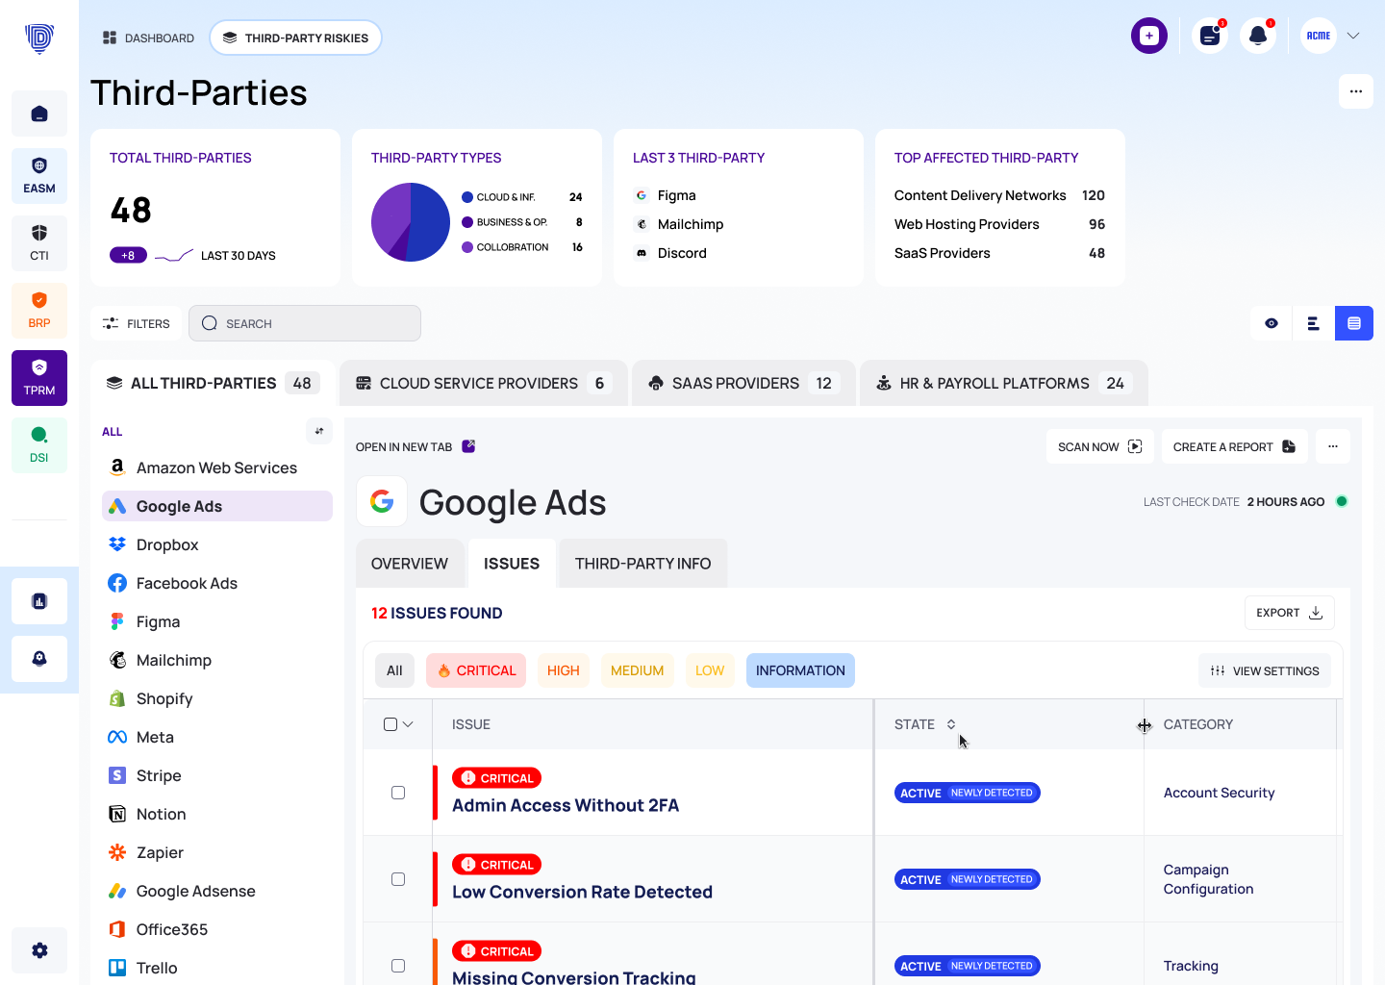The width and height of the screenshot is (1385, 985).
Task: Export the issues list
Action: coord(1289,613)
